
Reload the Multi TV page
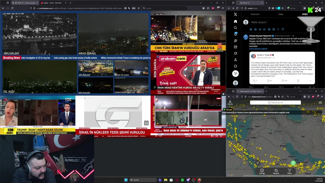(x=12, y=8)
